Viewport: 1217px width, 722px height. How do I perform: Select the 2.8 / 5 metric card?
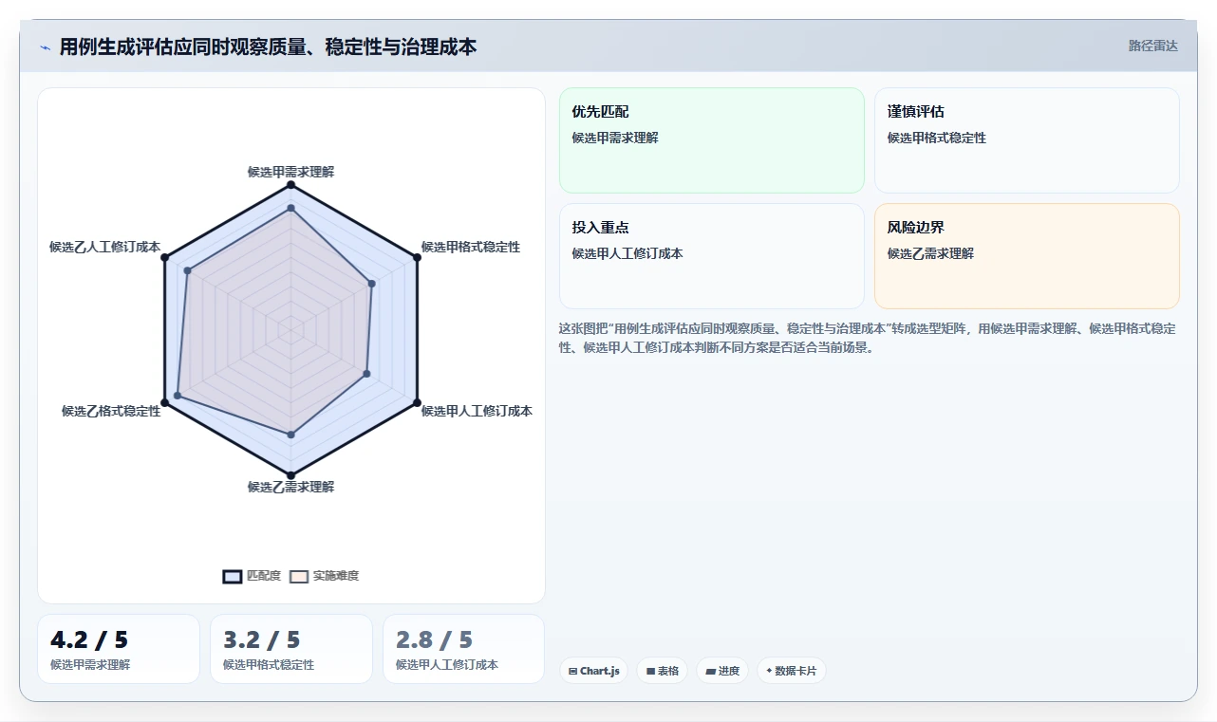(x=464, y=649)
